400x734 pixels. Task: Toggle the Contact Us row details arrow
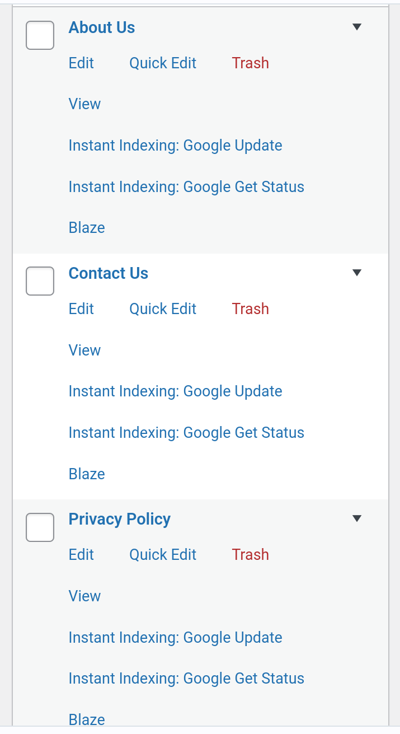357,273
